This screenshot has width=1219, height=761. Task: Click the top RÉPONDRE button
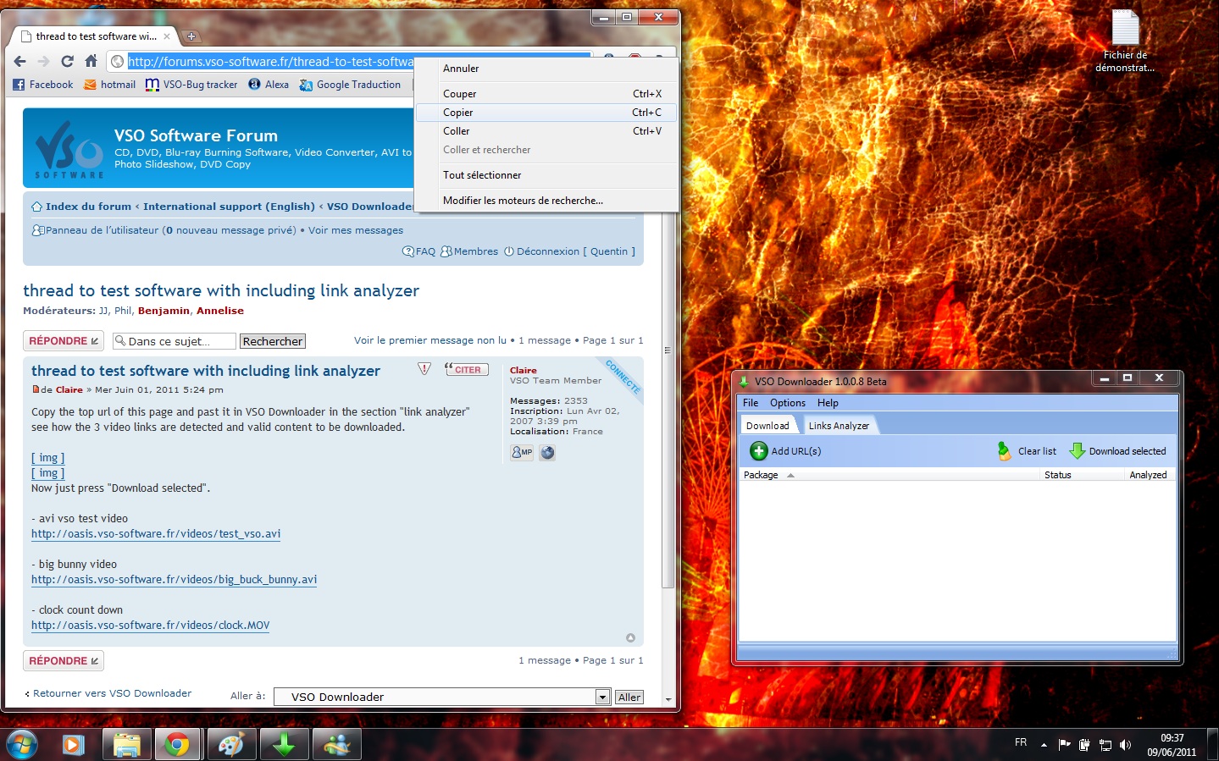click(x=64, y=340)
